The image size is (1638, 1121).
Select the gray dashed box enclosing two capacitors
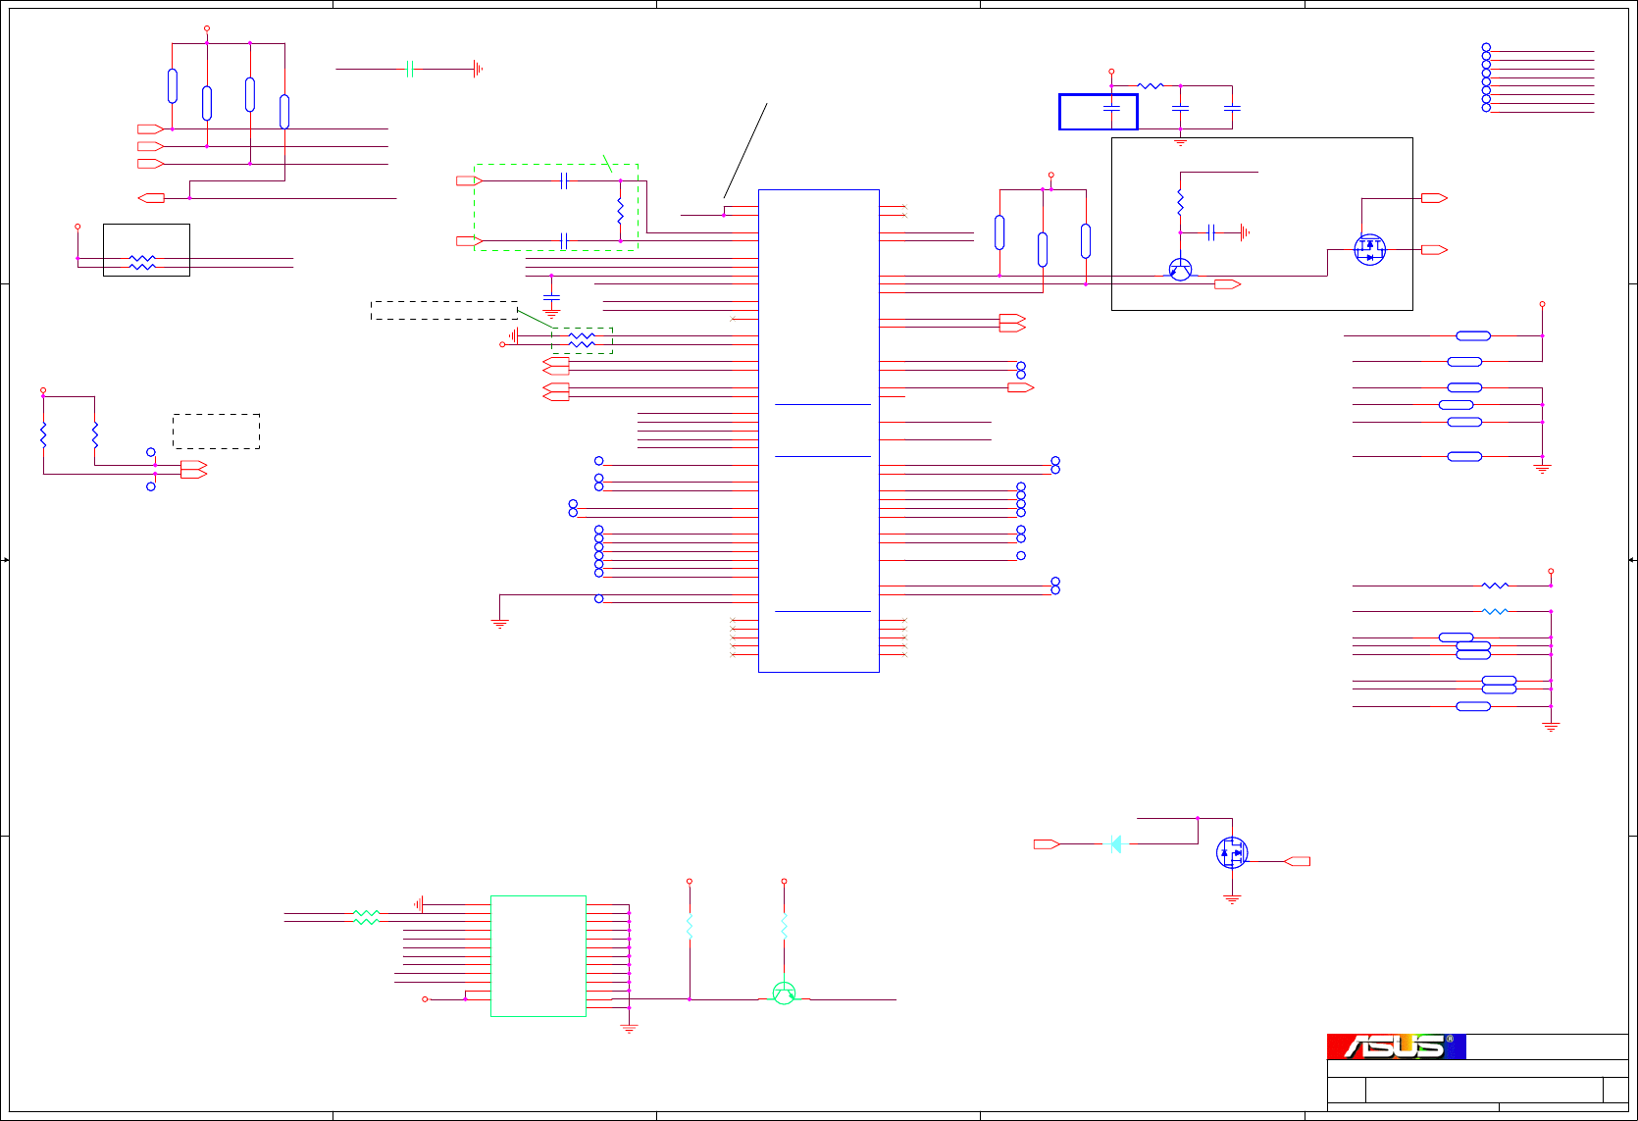pyautogui.click(x=556, y=207)
